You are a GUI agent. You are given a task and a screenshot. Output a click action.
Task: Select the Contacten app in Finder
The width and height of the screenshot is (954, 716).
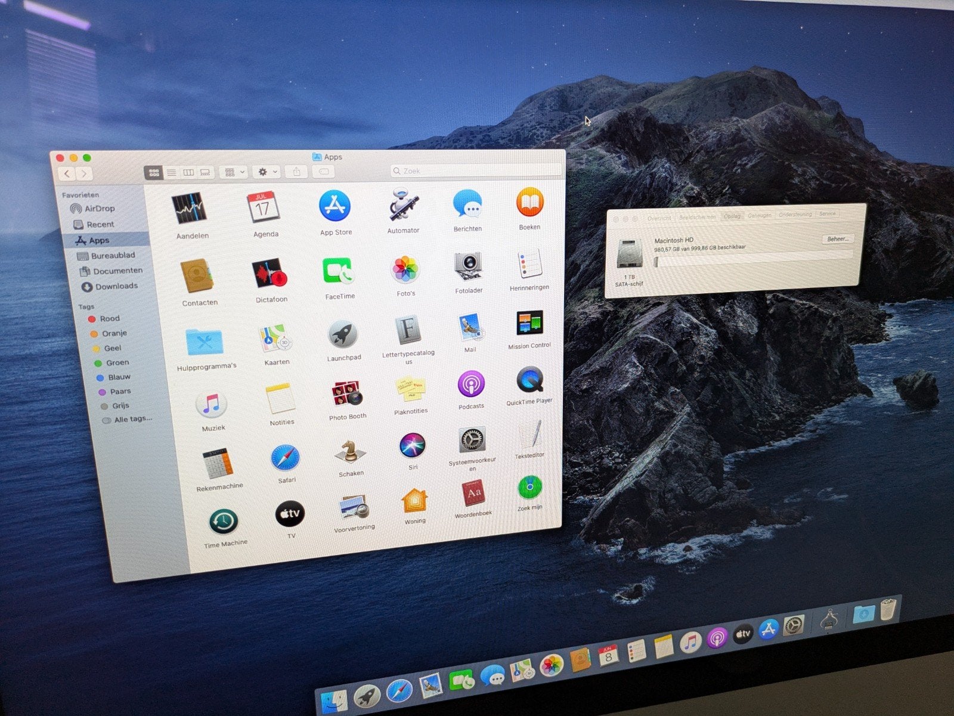pyautogui.click(x=197, y=276)
